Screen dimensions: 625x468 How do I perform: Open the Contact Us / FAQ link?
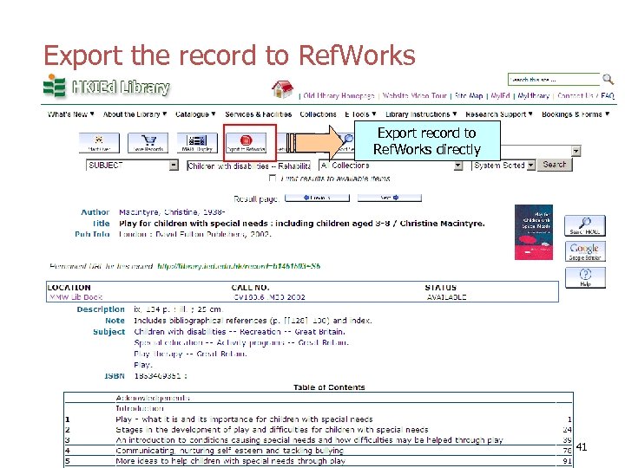pyautogui.click(x=586, y=95)
